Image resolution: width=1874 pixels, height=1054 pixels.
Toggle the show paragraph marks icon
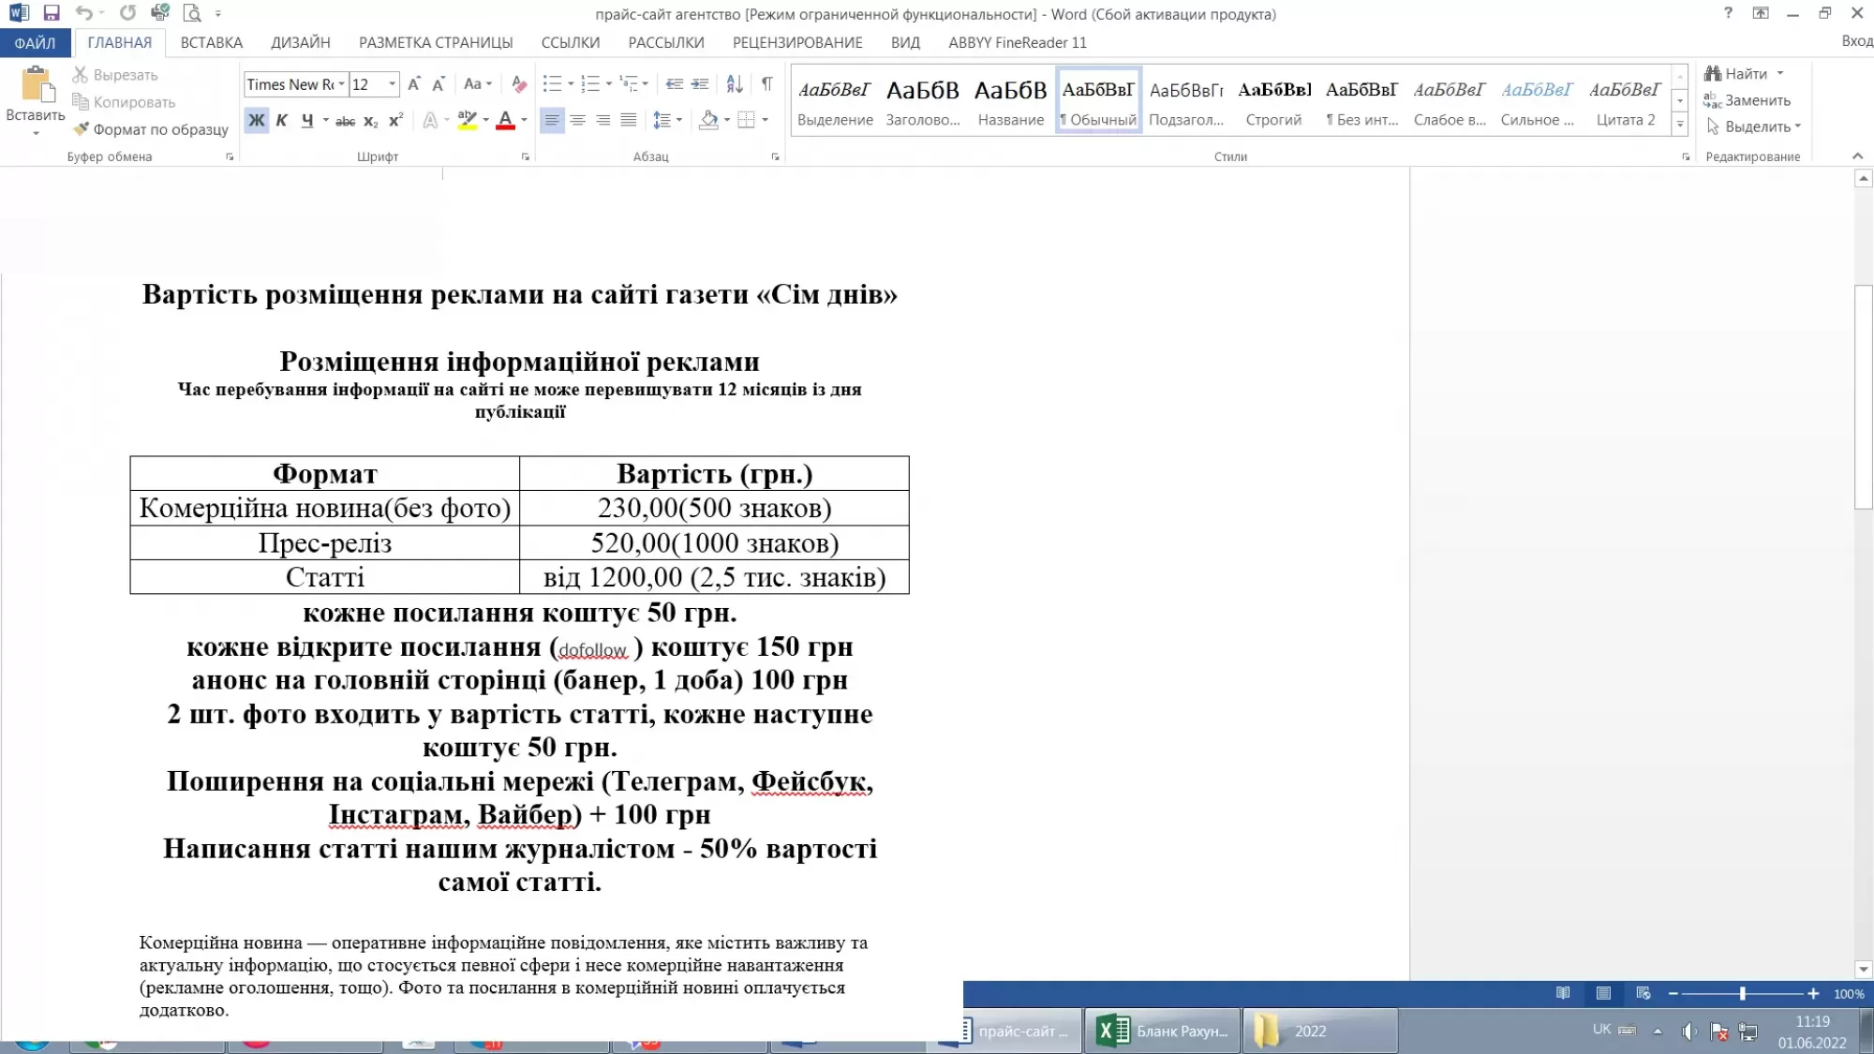click(766, 84)
